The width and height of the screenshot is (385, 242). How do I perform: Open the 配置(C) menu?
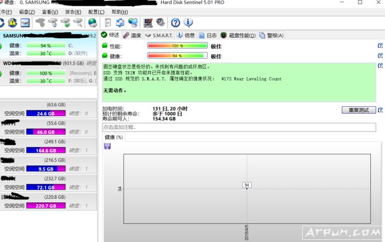96,11
